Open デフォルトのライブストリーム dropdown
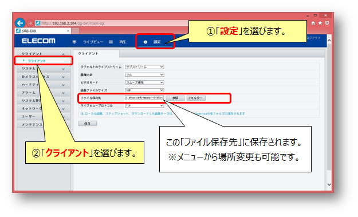 144,67
